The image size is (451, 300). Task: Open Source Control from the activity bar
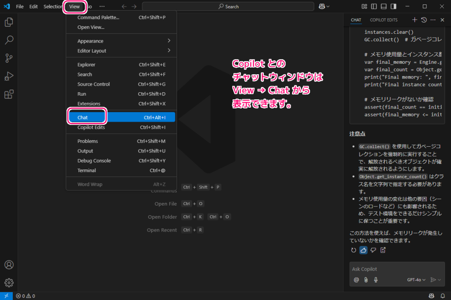[9, 58]
